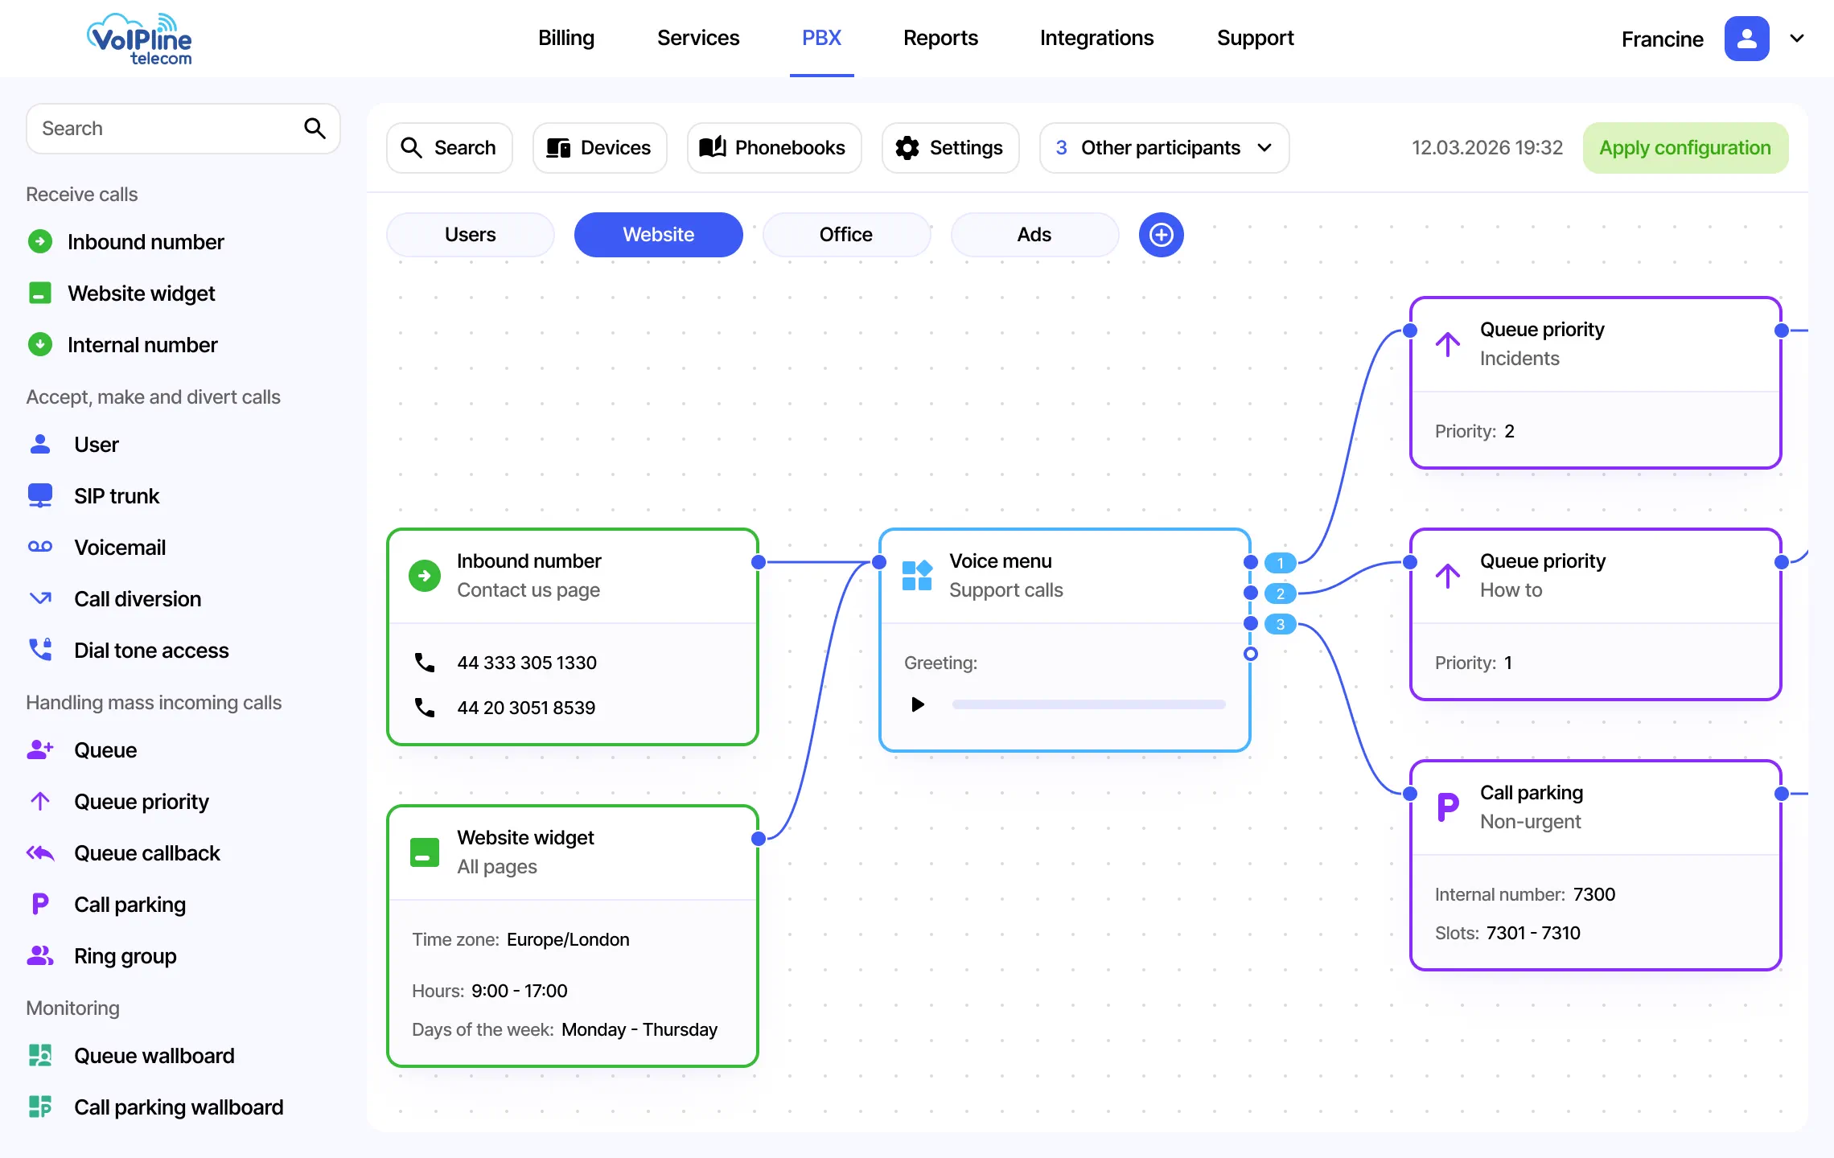The height and width of the screenshot is (1158, 1834).
Task: Switch to the Office tab
Action: click(846, 235)
